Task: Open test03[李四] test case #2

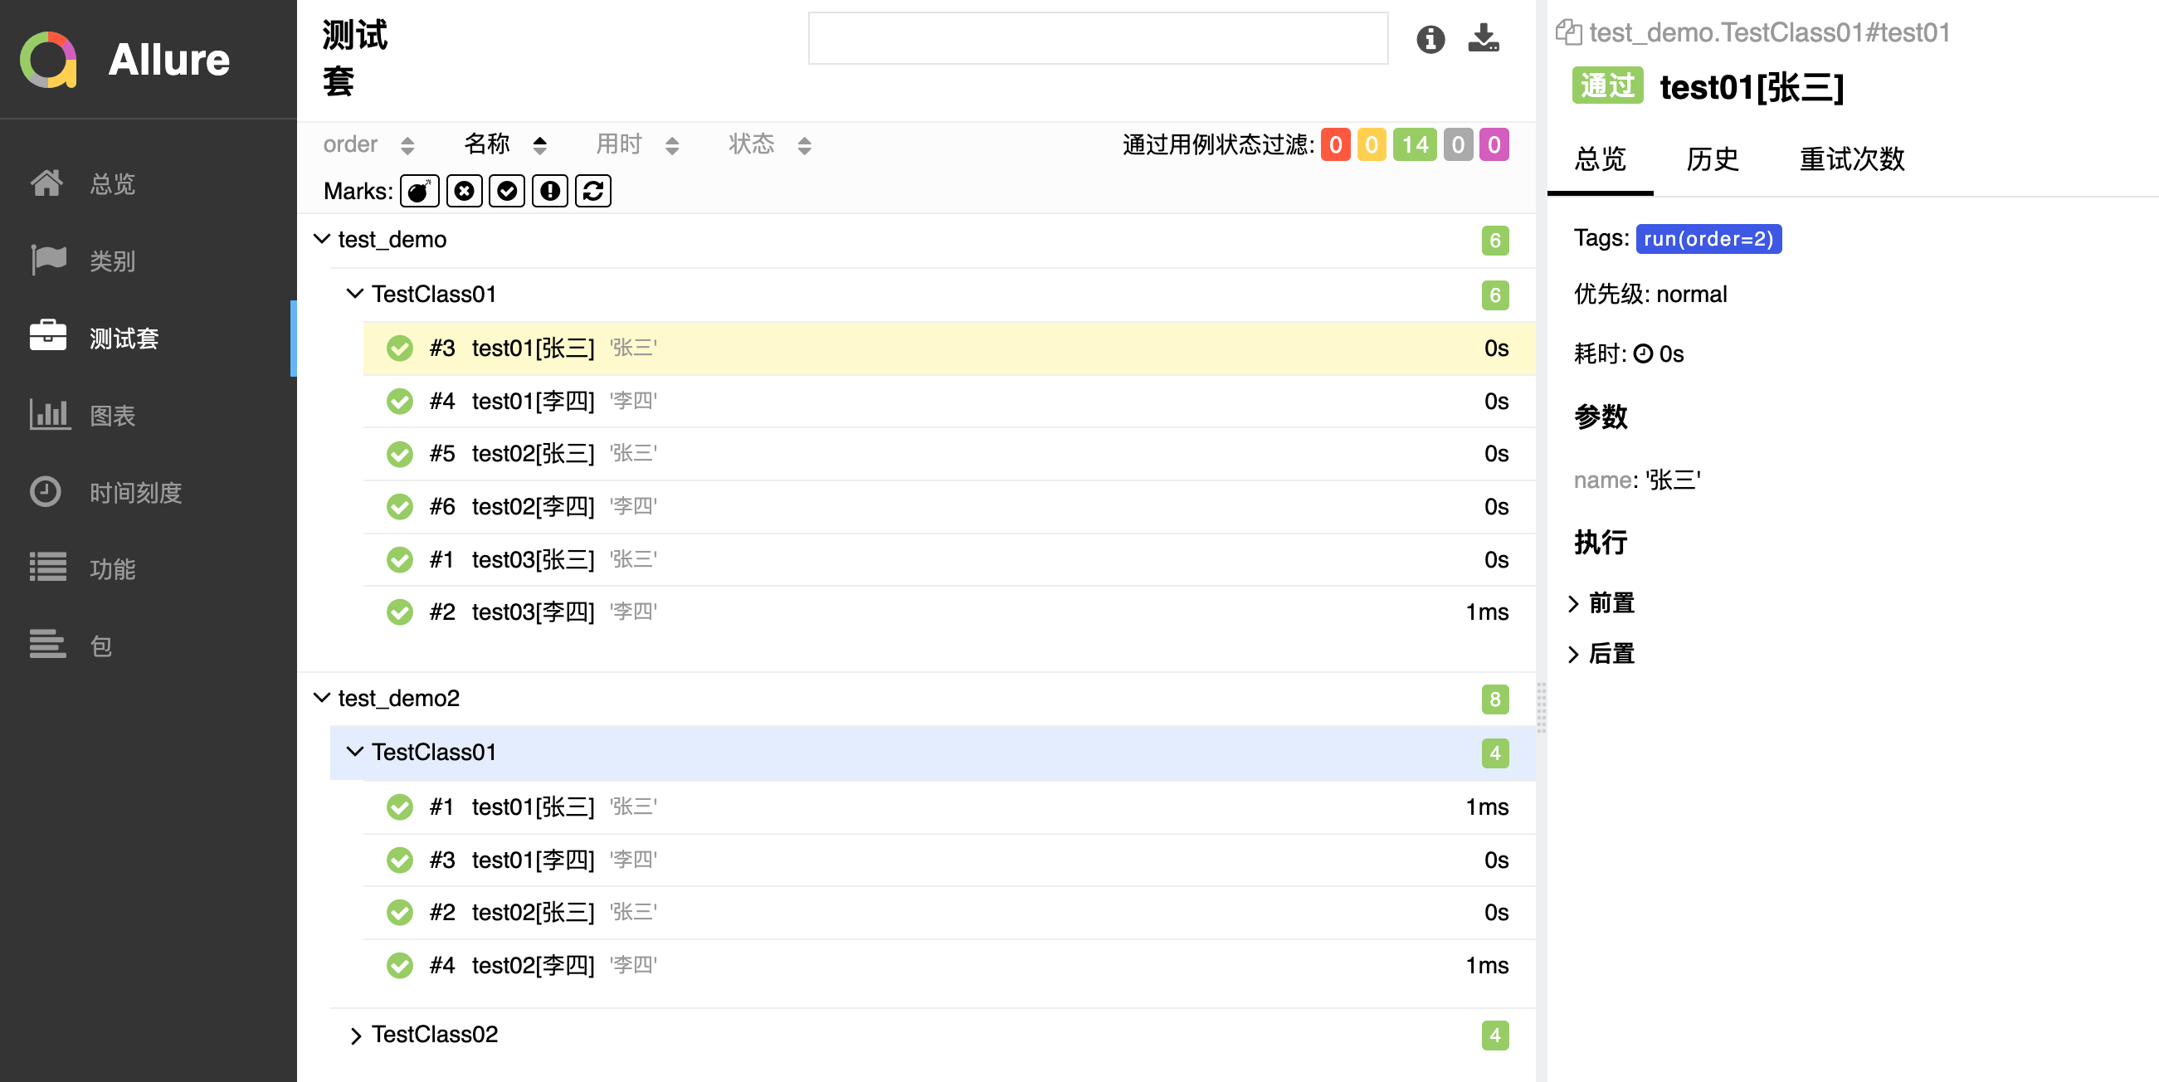Action: tap(532, 612)
